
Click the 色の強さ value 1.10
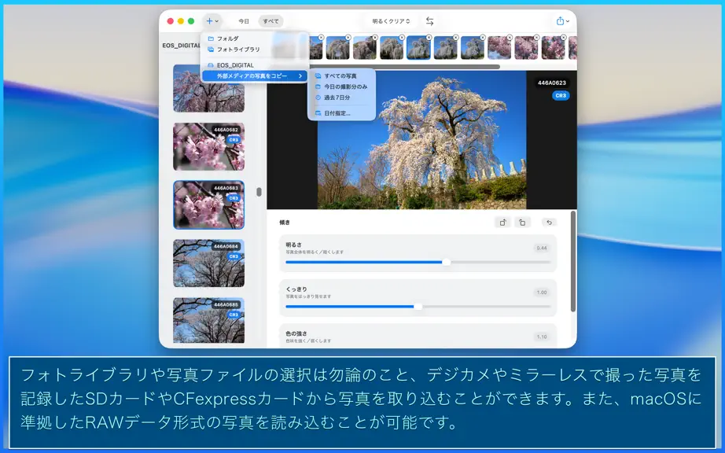542,337
